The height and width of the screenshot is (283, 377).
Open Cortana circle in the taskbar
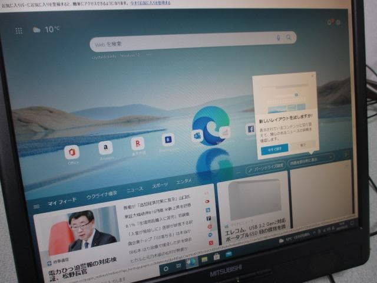(166, 269)
